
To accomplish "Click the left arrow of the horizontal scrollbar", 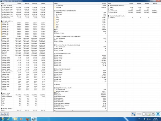I will click(x=55, y=111).
